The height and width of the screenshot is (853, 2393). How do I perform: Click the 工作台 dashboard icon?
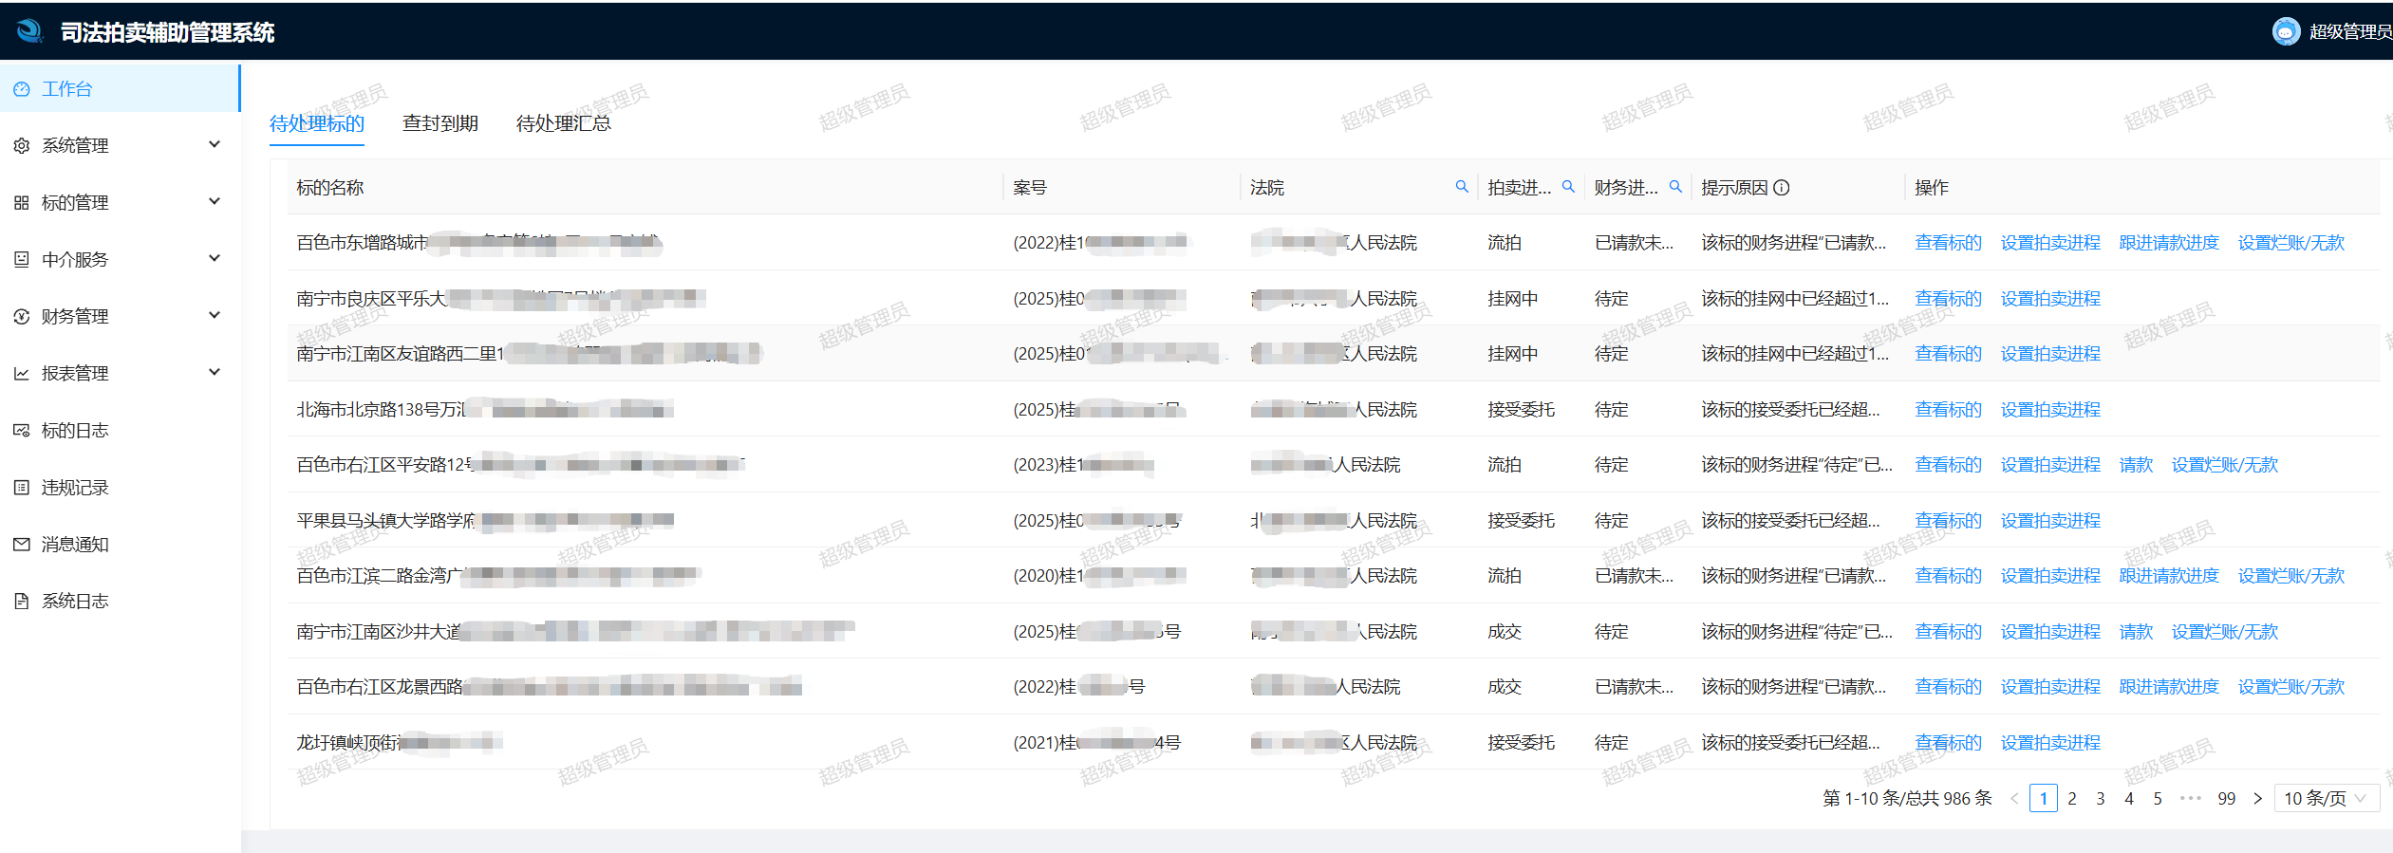point(22,89)
